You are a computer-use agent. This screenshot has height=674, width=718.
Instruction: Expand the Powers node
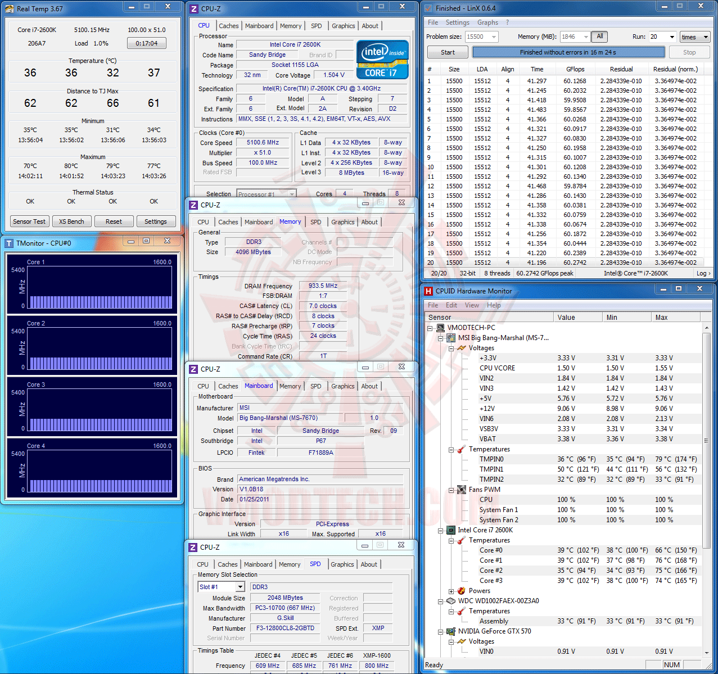(x=451, y=591)
